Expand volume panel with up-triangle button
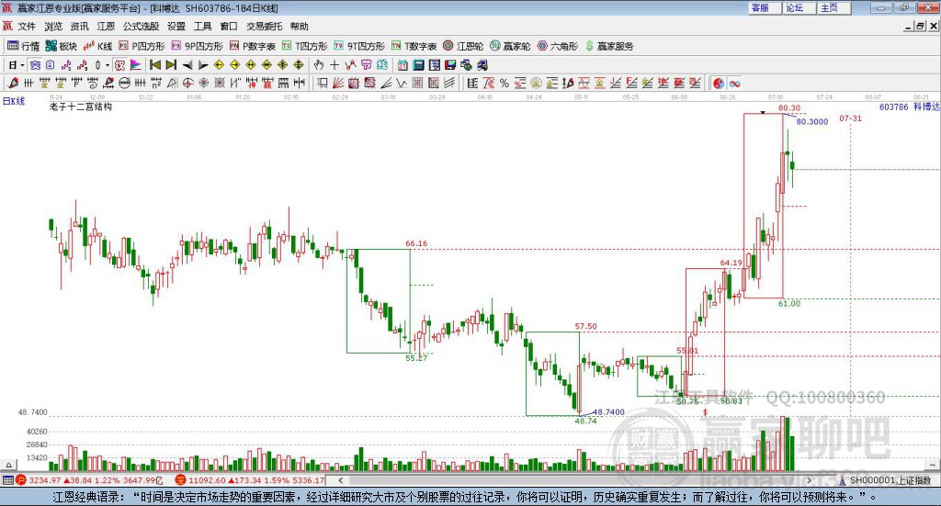Viewport: 941px width, 506px height. (8, 466)
